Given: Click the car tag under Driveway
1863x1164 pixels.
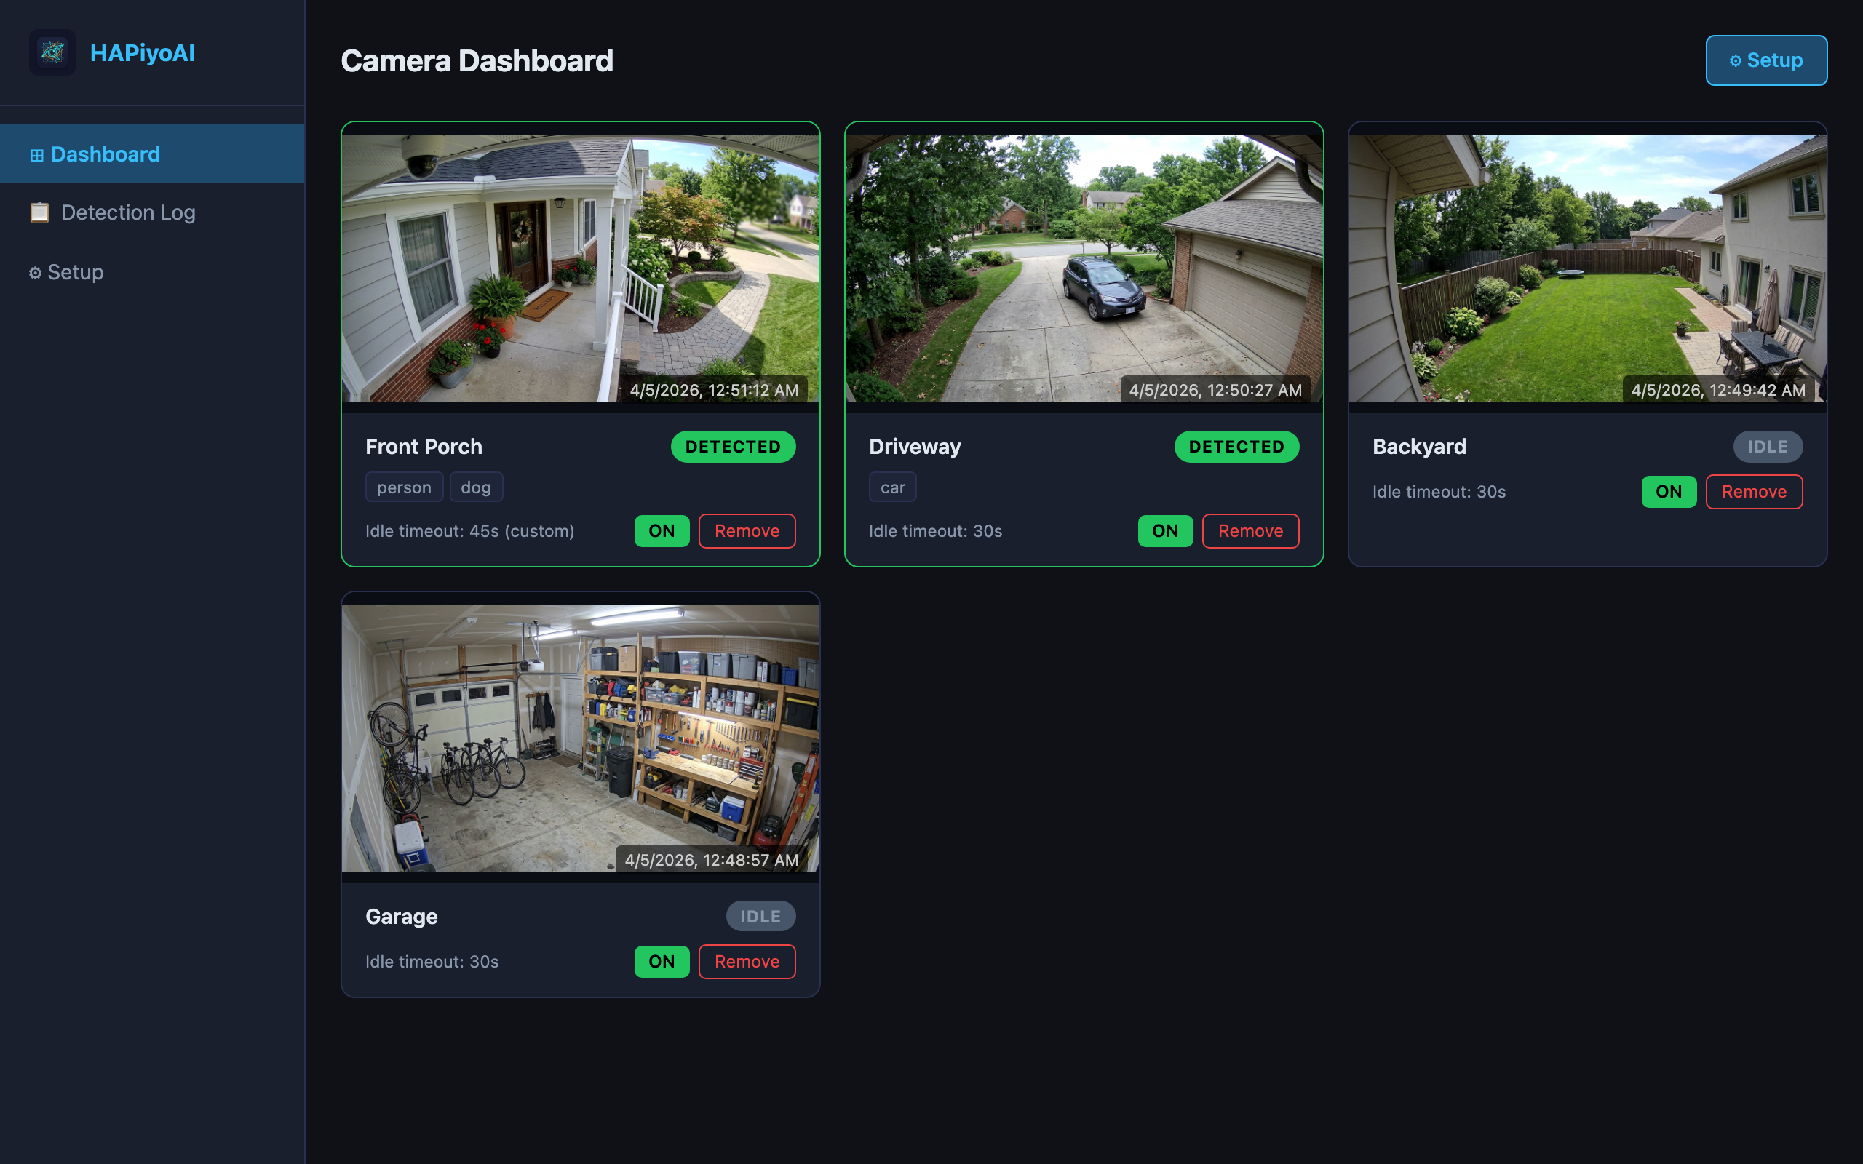Looking at the screenshot, I should 892,487.
